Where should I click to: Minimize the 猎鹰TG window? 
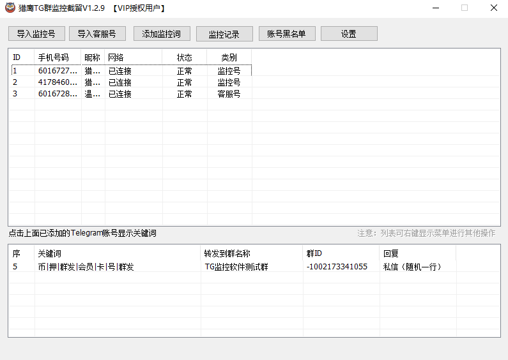coord(436,8)
